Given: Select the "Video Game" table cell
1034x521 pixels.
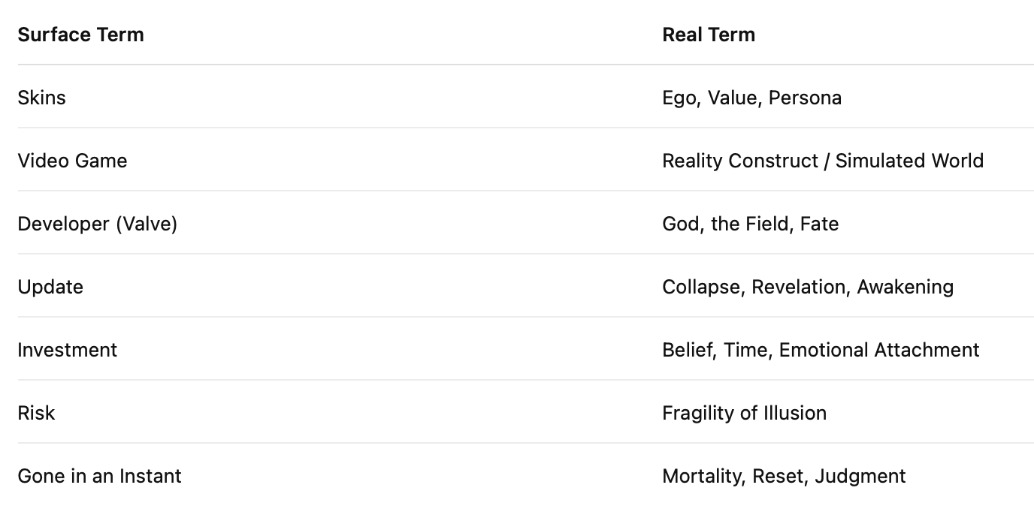Looking at the screenshot, I should point(72,161).
